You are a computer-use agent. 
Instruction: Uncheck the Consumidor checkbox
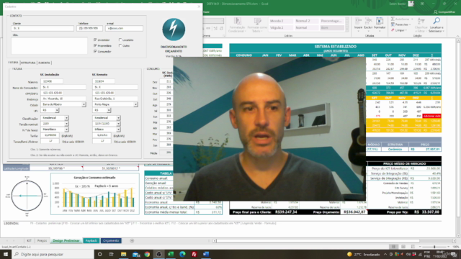[95, 51]
